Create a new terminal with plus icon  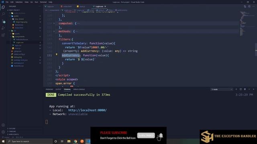click(236, 89)
